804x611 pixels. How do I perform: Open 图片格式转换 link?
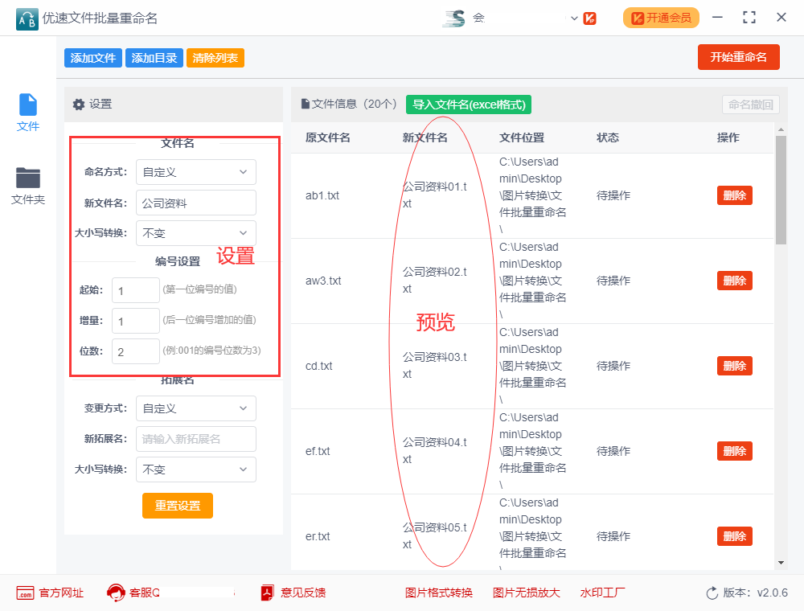439,593
